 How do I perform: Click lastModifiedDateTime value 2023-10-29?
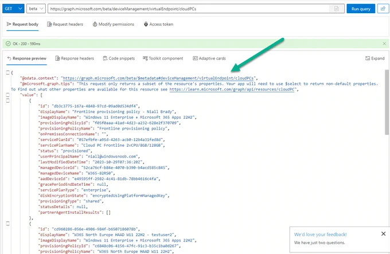pos(117,162)
